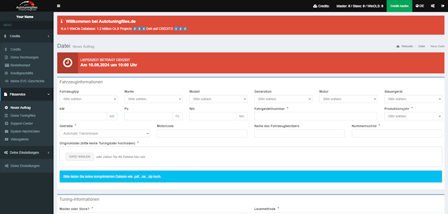Focus the Ps input field
Viewport: 448px width, 214px height.
click(x=148, y=116)
